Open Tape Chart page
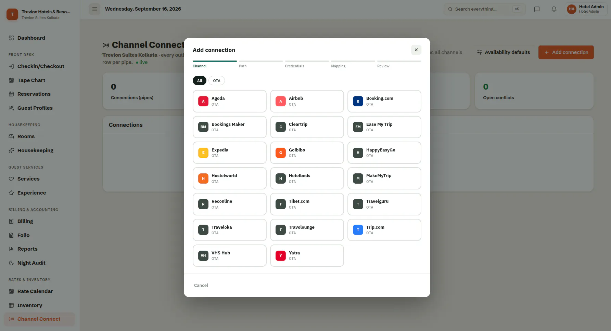 click(39, 80)
